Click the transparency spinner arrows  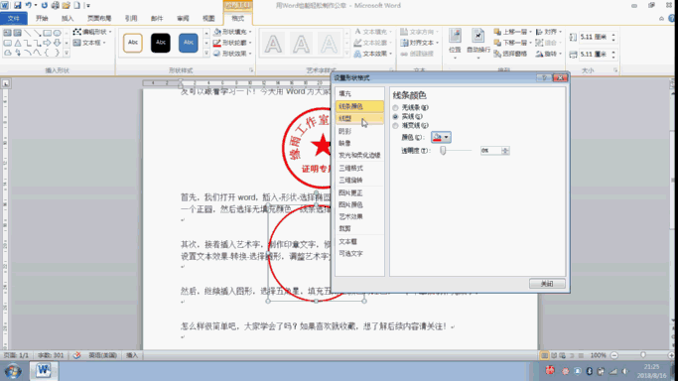coord(505,151)
